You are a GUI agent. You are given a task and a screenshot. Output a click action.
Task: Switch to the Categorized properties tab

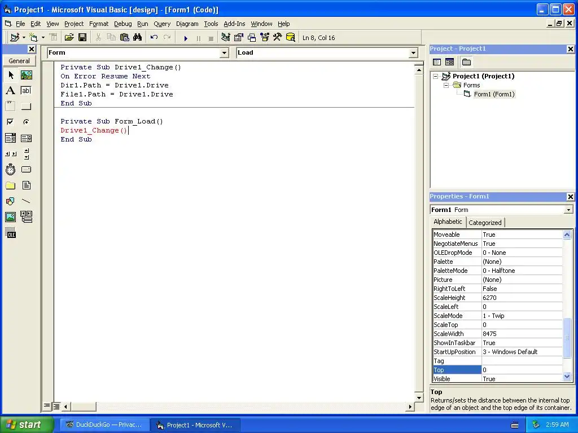coord(485,223)
